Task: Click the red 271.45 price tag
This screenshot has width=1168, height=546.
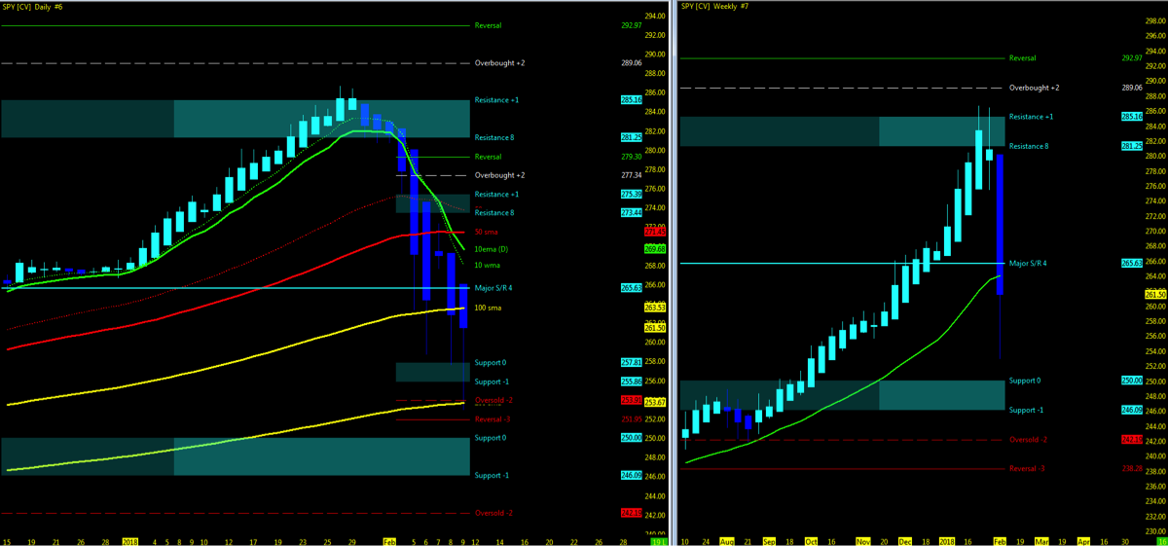Action: (x=630, y=232)
